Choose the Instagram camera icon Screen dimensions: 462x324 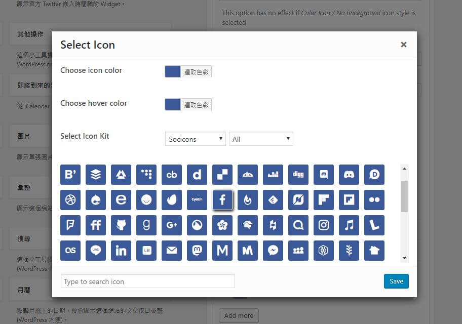324,225
